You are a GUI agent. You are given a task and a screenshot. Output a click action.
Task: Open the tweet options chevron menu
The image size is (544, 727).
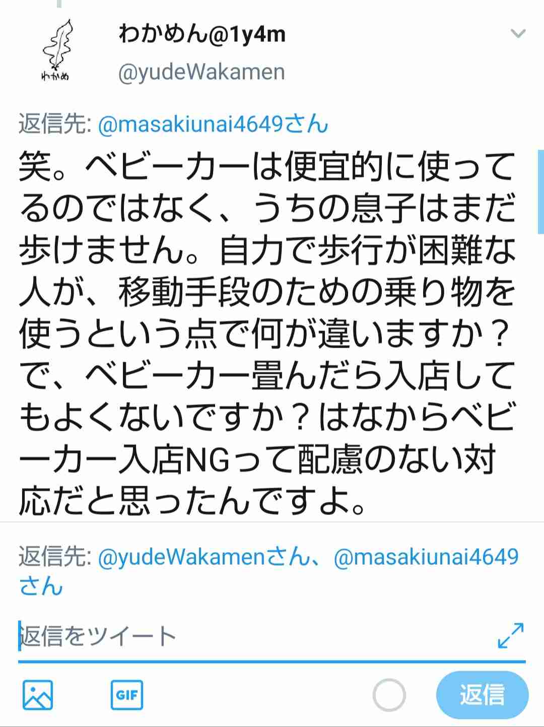pyautogui.click(x=518, y=34)
